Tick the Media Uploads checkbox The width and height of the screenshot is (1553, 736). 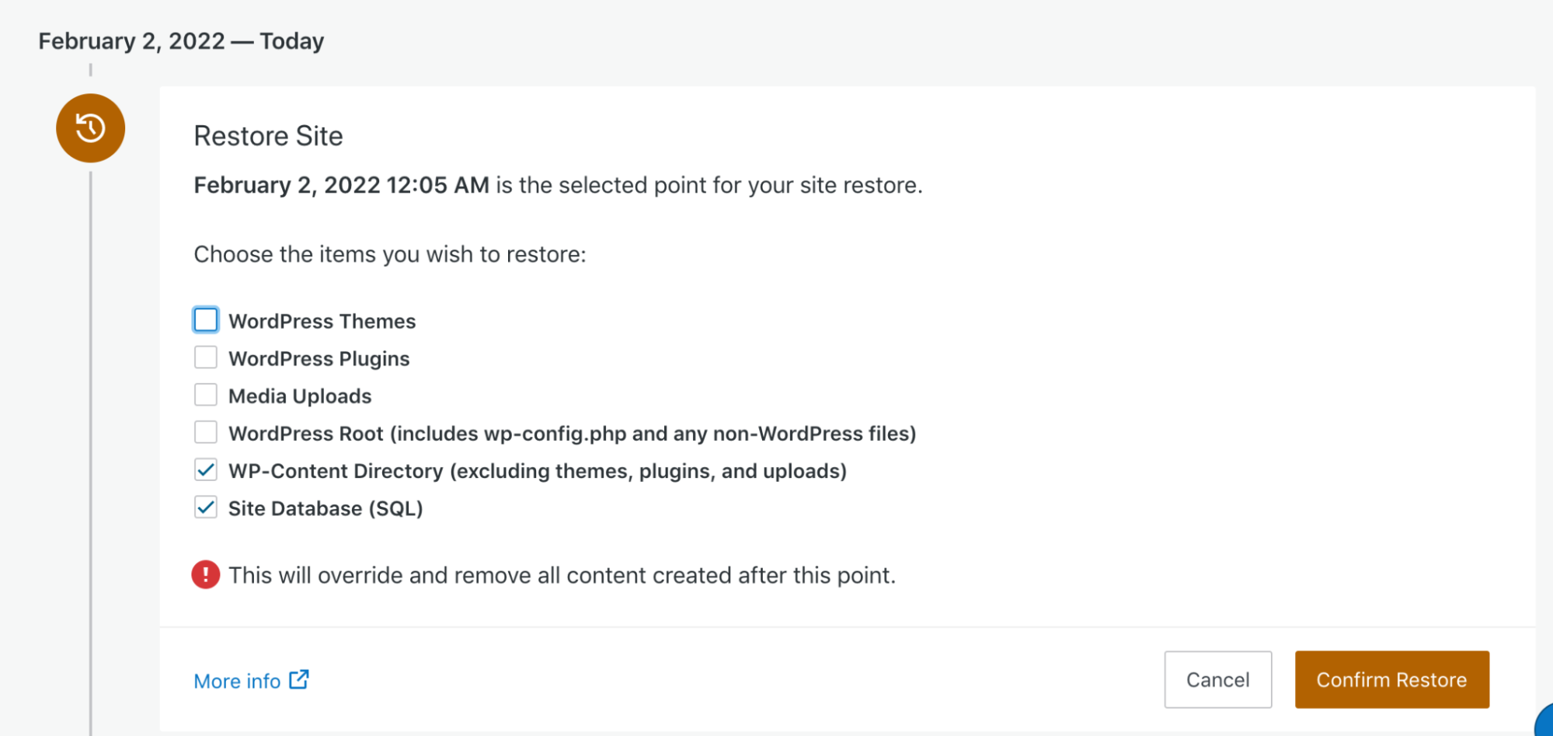[206, 395]
